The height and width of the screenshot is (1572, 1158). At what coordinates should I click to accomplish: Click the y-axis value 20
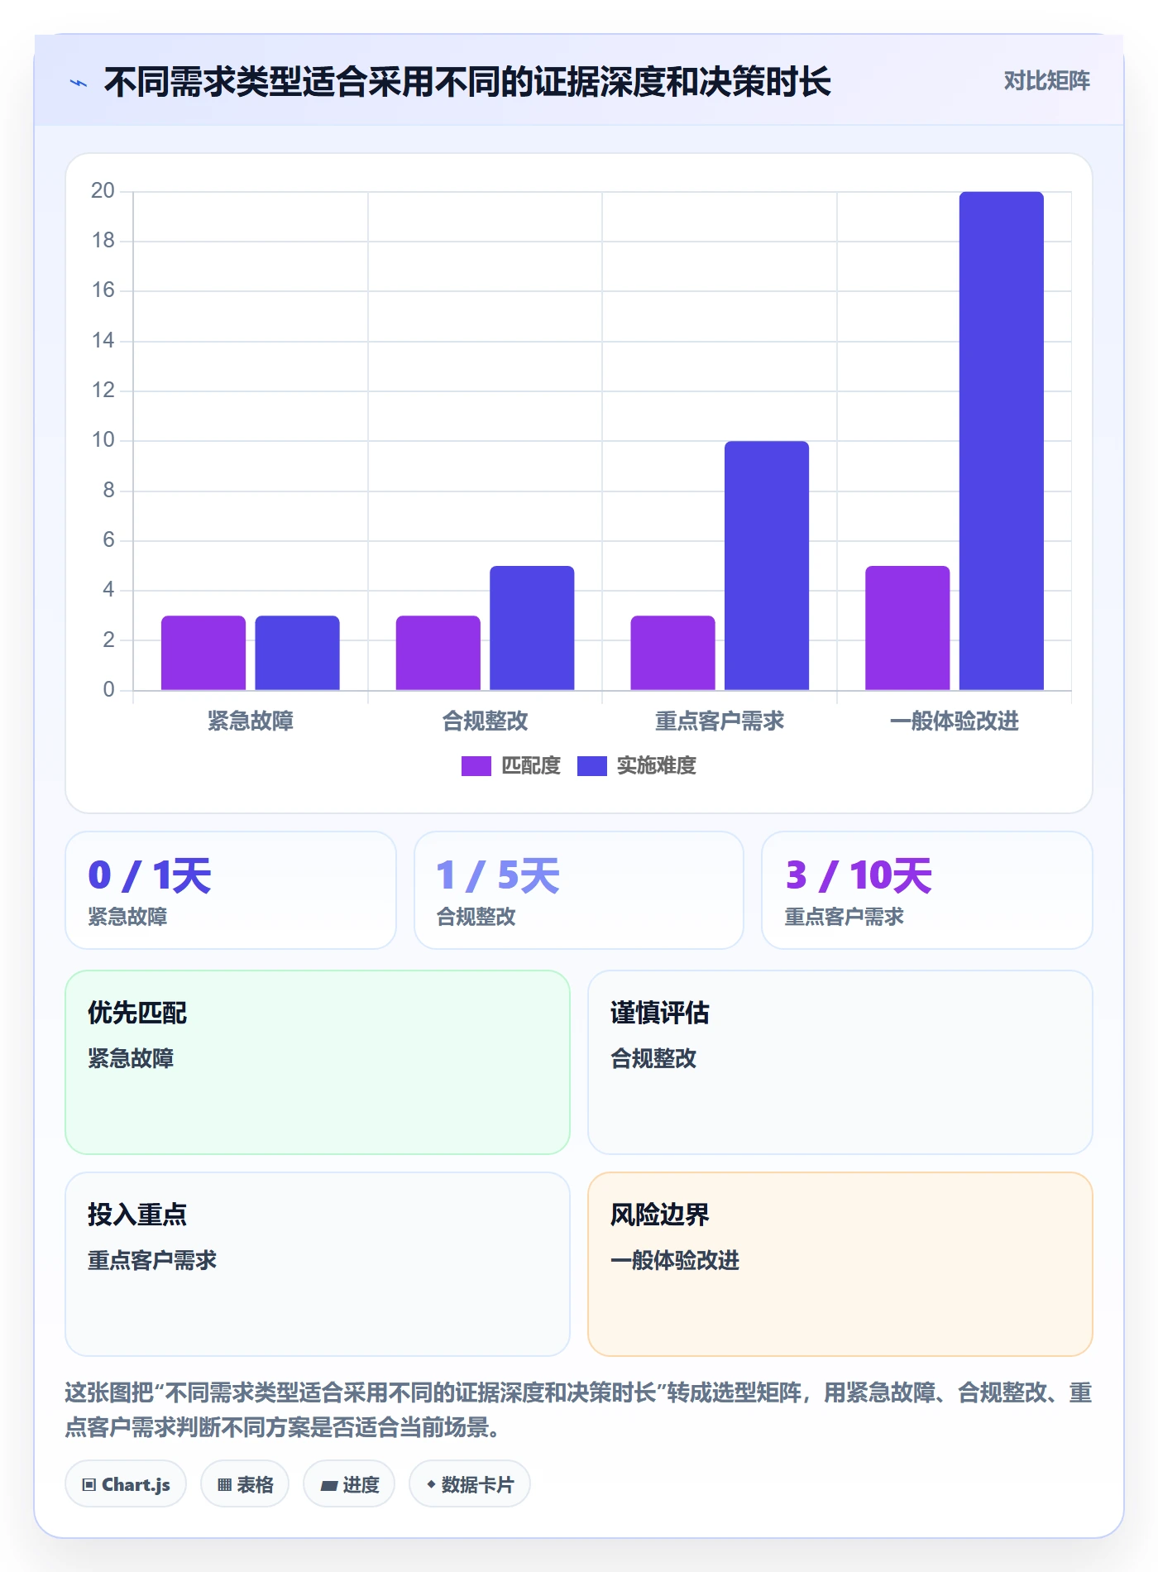pos(103,191)
